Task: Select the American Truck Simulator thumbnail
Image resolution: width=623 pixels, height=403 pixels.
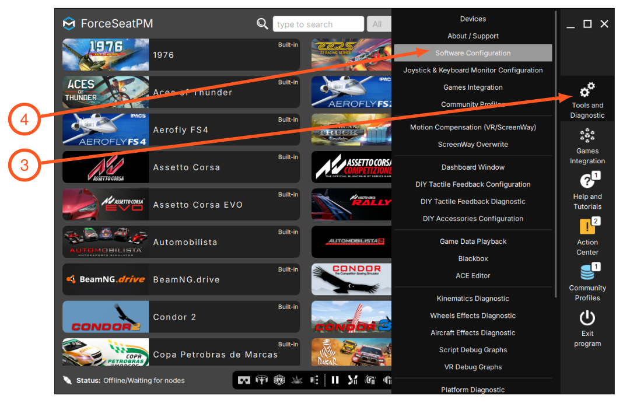Action: point(351,129)
